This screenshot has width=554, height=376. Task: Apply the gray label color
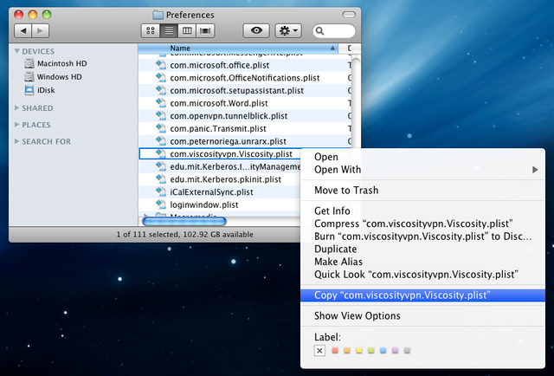tap(407, 350)
